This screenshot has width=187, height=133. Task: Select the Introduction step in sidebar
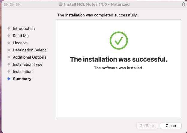coord(24,29)
